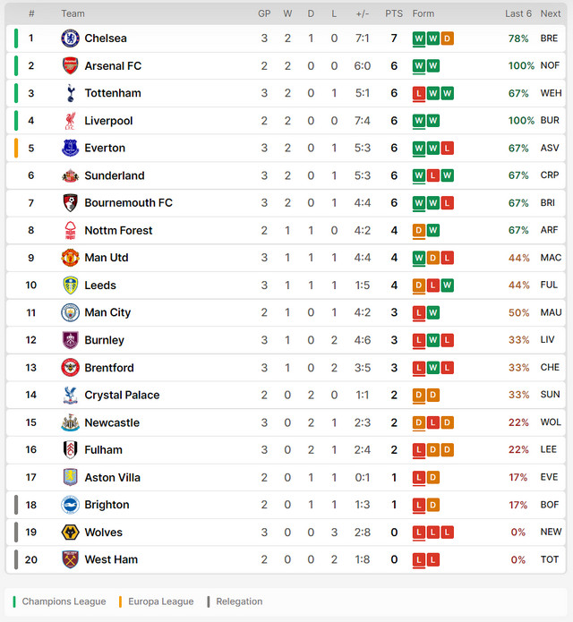Click Everton's next opponent ASV
Screen dimensions: 573x622
550,148
